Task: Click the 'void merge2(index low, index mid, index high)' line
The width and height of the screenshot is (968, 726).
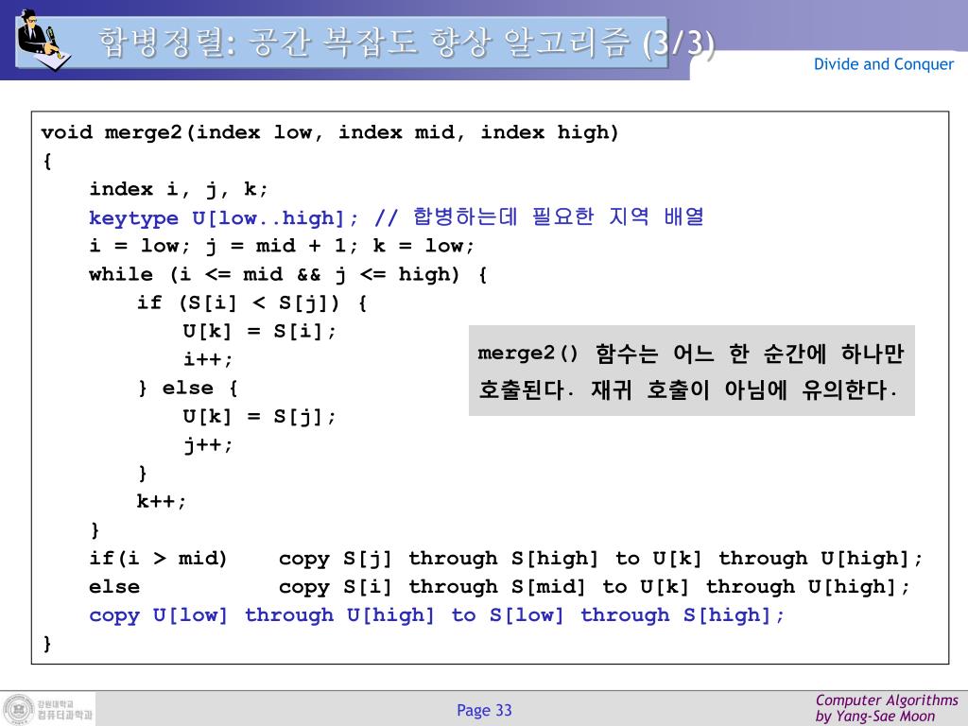Action: coord(330,132)
